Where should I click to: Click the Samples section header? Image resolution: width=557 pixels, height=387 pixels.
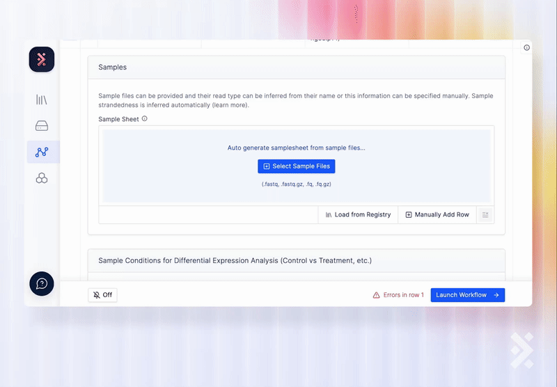pyautogui.click(x=297, y=67)
